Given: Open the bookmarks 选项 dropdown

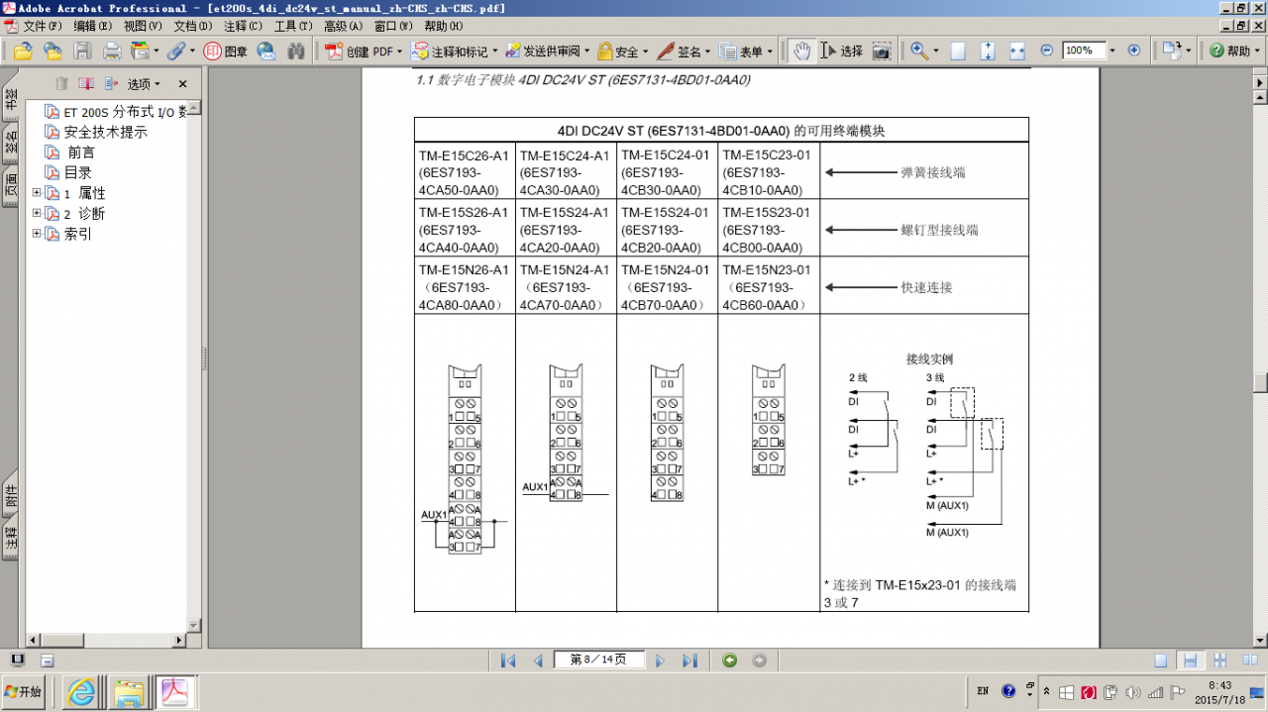Looking at the screenshot, I should tap(144, 84).
